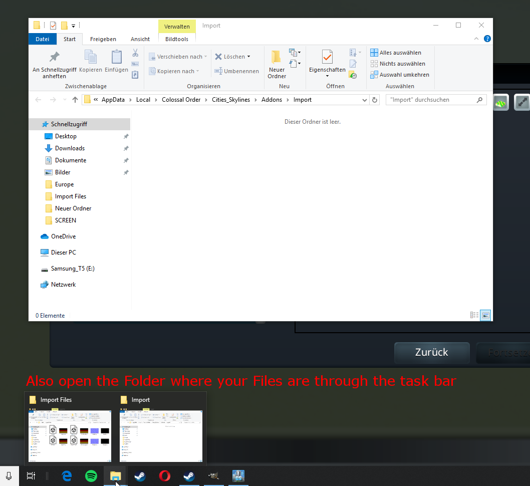530x486 pixels.
Task: Pin the folder to Schnellzugriff
Action: (x=55, y=65)
